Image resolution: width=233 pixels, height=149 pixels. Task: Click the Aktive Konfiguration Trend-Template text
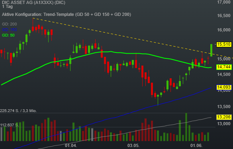(x=67, y=15)
